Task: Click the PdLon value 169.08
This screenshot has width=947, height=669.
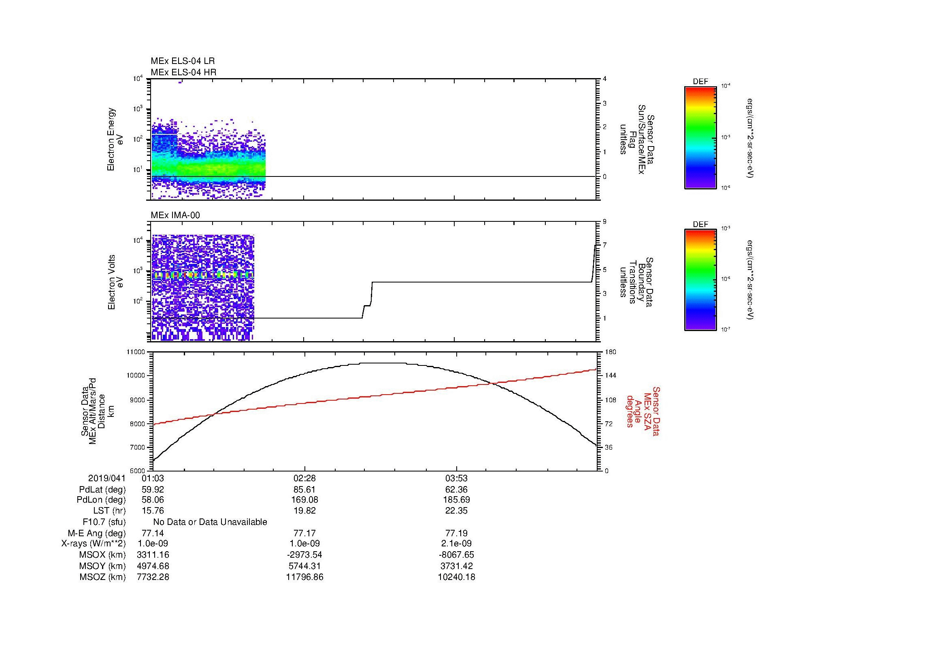Action: [304, 500]
